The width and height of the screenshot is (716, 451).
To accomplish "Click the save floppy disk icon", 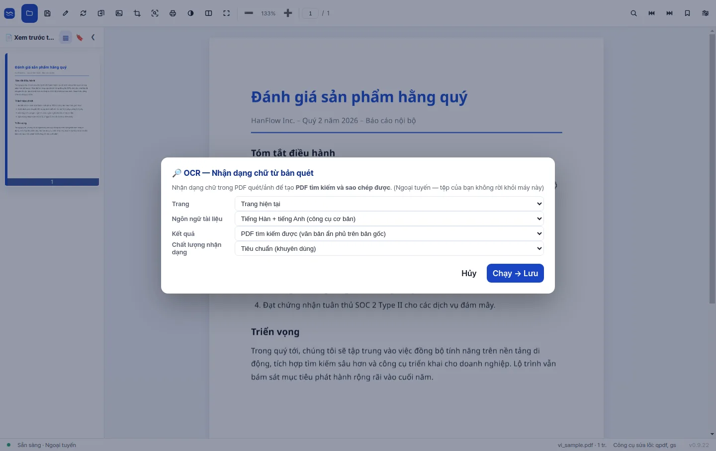I will (47, 13).
